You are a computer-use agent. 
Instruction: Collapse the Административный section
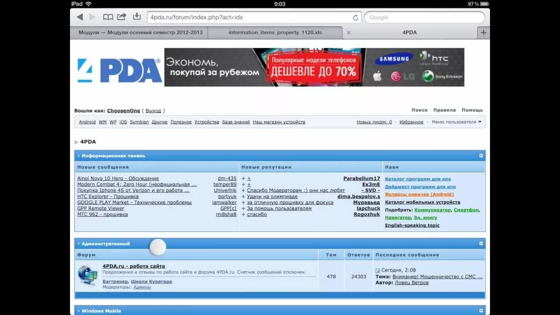[481, 244]
